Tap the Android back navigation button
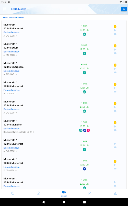128x206 pixels. pyautogui.click(x=44, y=202)
